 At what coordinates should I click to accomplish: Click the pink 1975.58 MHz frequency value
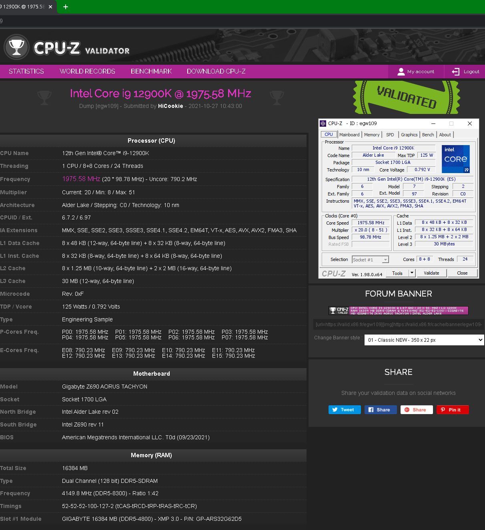click(x=81, y=179)
